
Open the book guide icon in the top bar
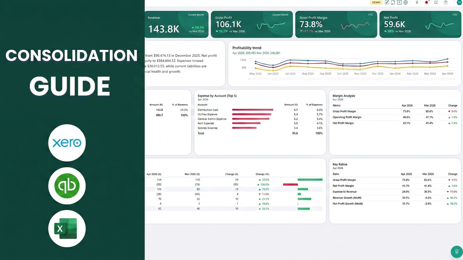[436, 2]
